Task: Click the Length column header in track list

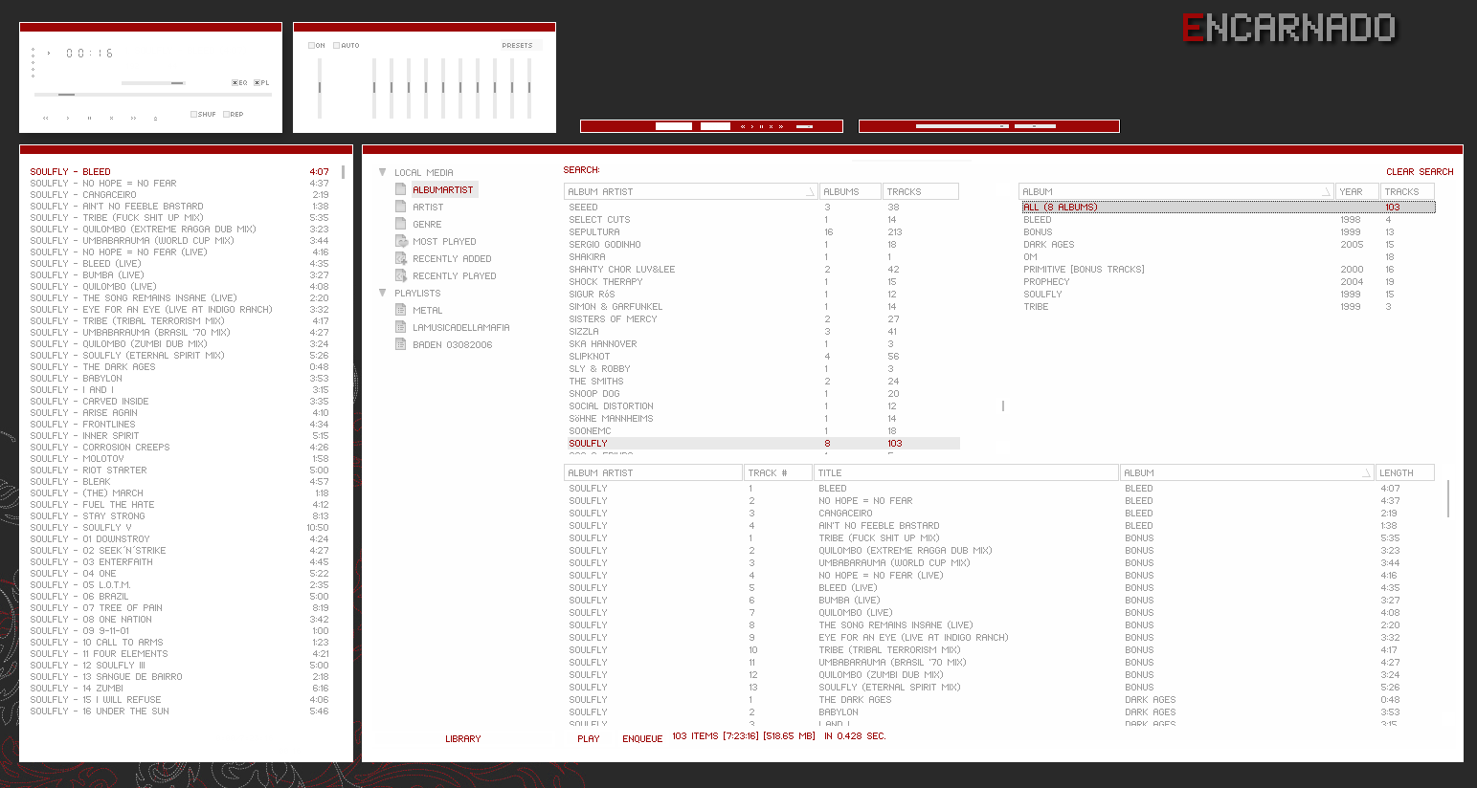Action: click(x=1405, y=472)
